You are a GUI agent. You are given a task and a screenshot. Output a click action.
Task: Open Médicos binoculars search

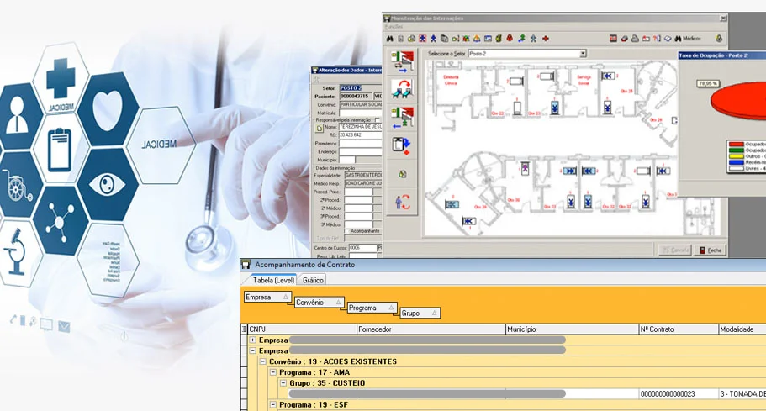[686, 39]
